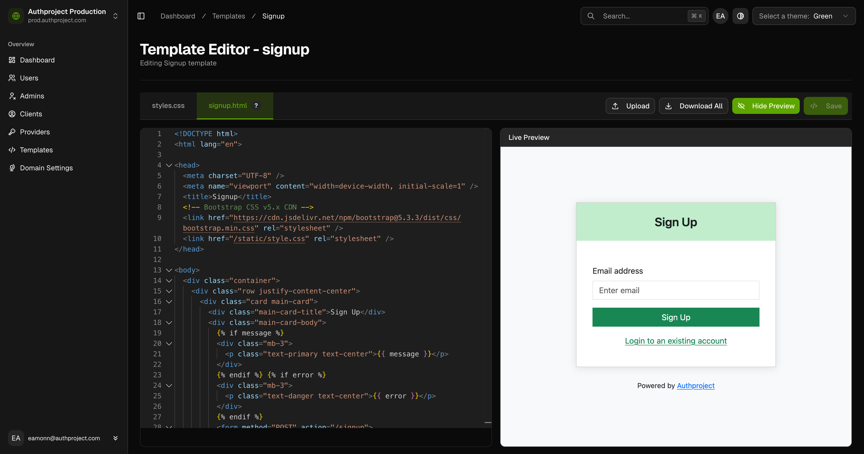The width and height of the screenshot is (864, 454).
Task: Click the Upload button
Action: (630, 106)
